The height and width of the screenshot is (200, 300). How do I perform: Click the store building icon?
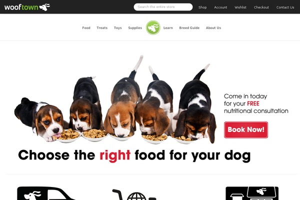tap(252, 193)
